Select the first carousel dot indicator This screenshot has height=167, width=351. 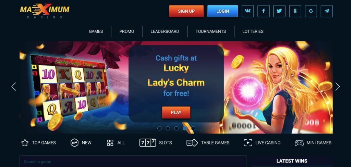pos(159,128)
